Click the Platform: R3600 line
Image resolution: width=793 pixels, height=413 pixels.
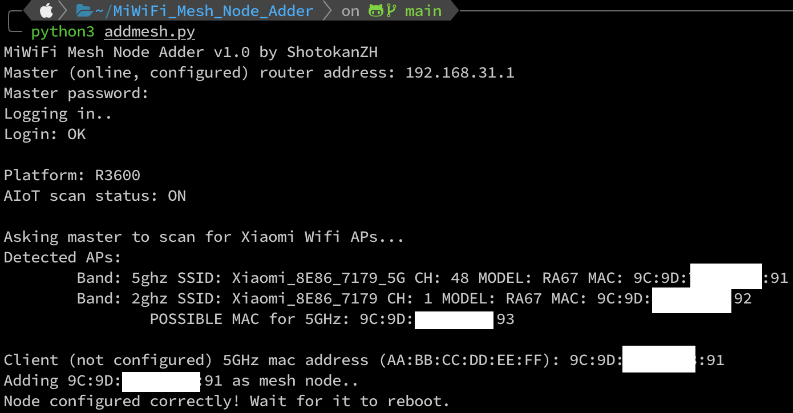click(72, 175)
